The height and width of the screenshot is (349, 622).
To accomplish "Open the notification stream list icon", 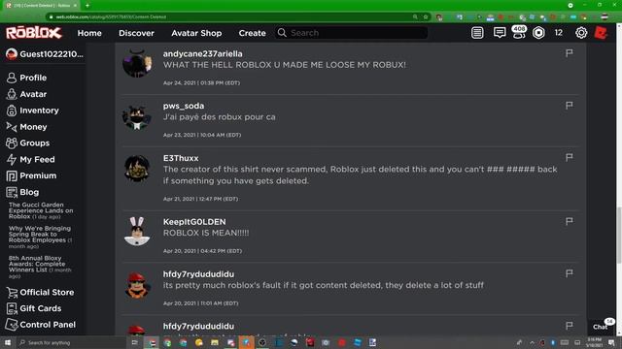I will [x=477, y=33].
